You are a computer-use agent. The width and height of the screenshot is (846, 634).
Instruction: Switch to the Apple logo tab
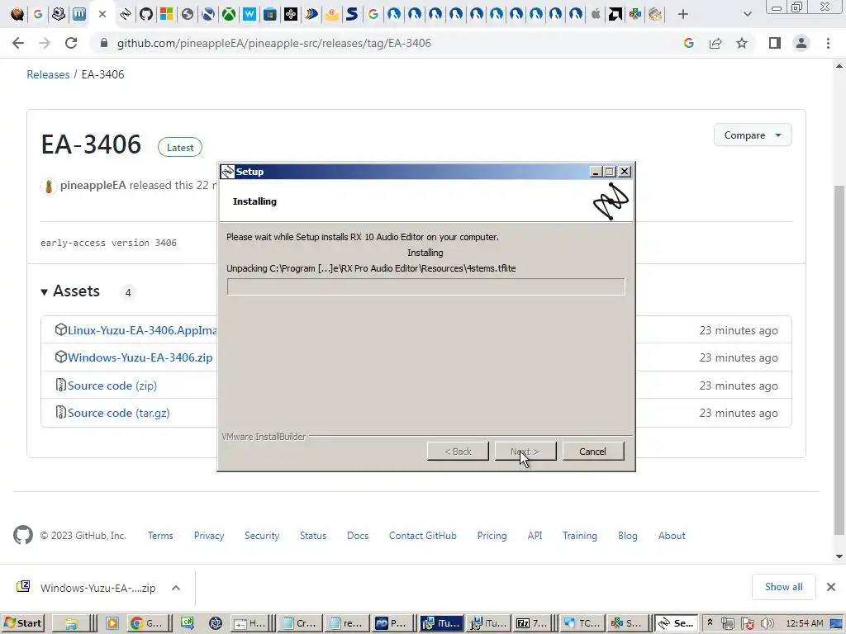[x=595, y=14]
